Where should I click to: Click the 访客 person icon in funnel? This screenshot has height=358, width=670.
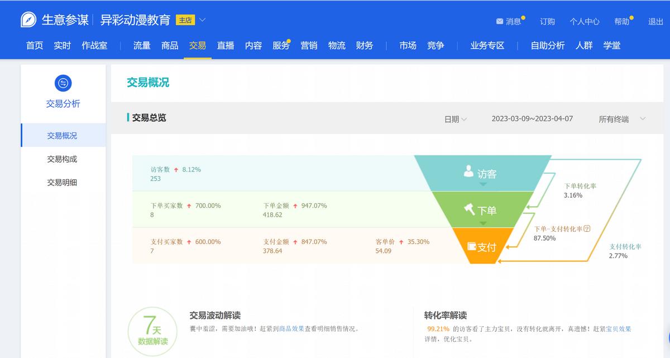[468, 171]
